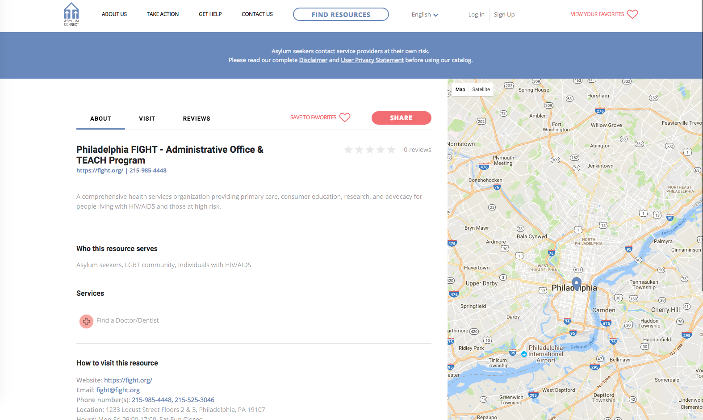
Task: Switch map to Satellite view
Action: tap(481, 89)
